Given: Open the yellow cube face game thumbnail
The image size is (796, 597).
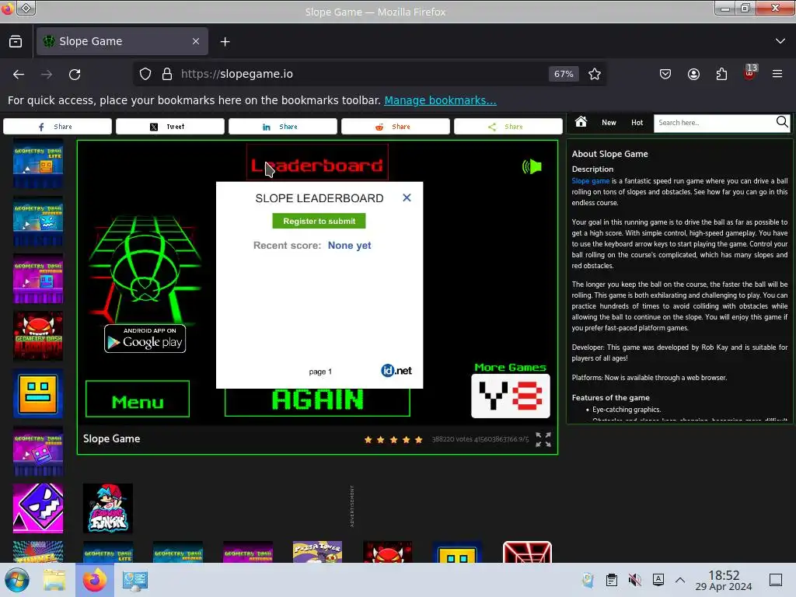Looking at the screenshot, I should click(38, 394).
